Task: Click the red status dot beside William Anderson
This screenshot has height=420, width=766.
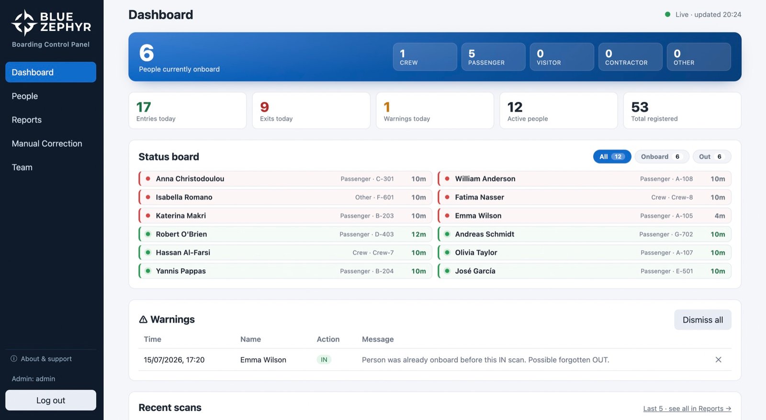Action: 447,178
